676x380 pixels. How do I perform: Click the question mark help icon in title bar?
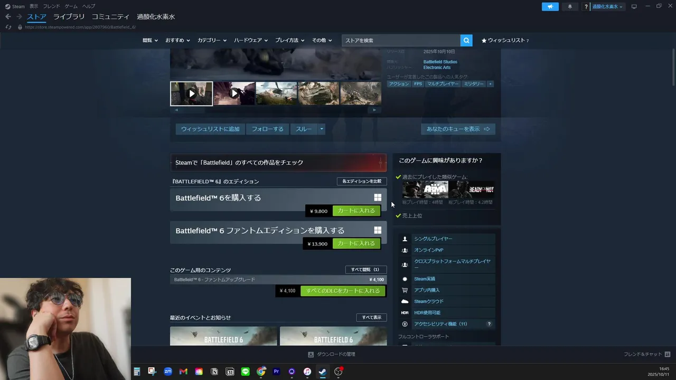click(x=586, y=6)
